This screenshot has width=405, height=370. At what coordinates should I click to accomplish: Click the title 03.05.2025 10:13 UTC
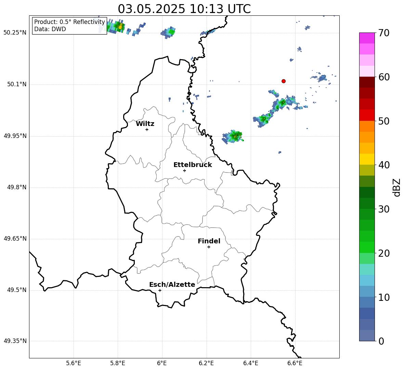(x=184, y=9)
